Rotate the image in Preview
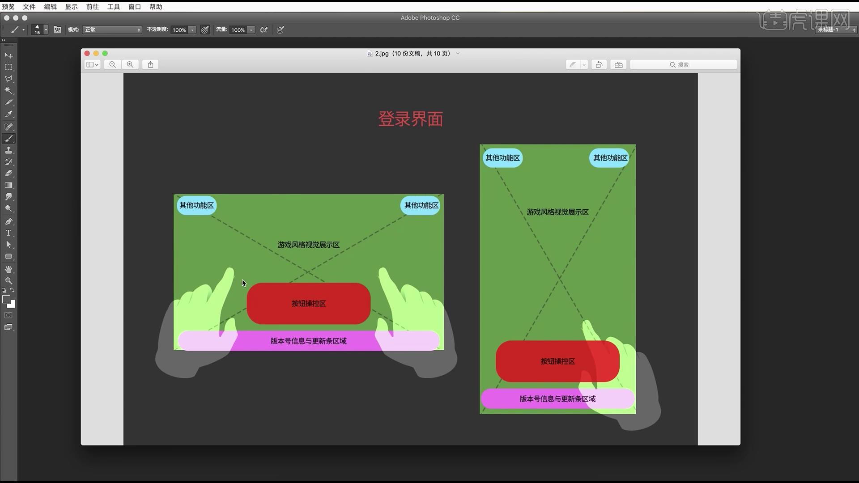This screenshot has height=483, width=859. click(x=599, y=65)
